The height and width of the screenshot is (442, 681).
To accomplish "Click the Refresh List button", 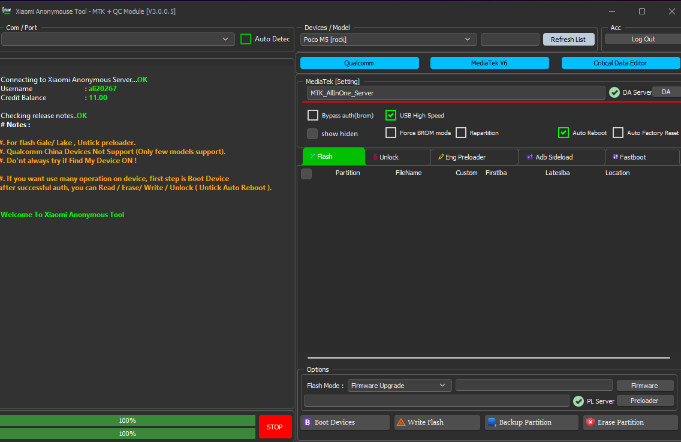I will point(568,40).
